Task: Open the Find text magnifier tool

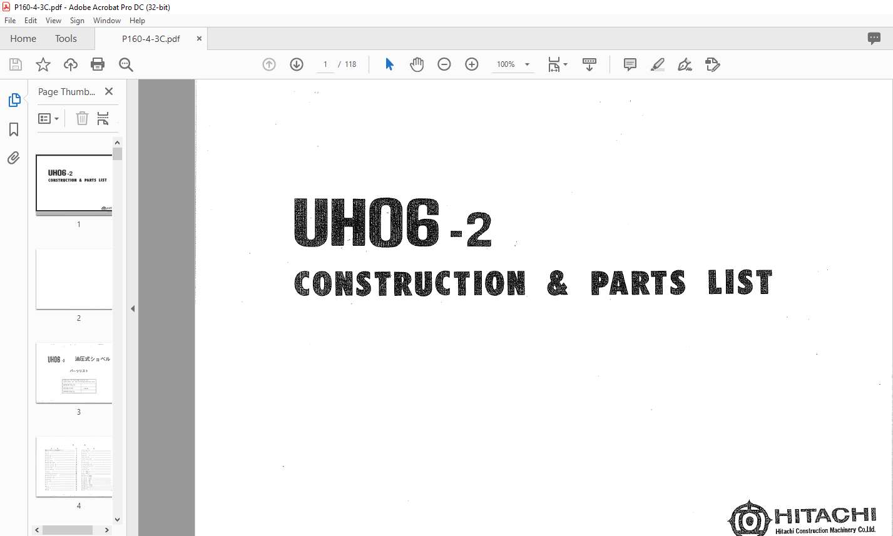Action: tap(126, 64)
